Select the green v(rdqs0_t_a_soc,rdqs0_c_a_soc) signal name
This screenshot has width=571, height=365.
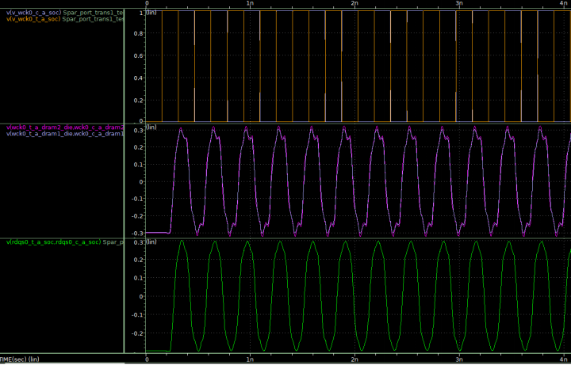click(53, 242)
